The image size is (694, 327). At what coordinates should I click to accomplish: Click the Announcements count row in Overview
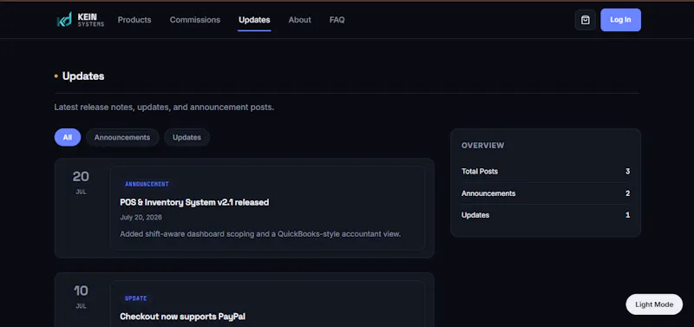(x=546, y=193)
